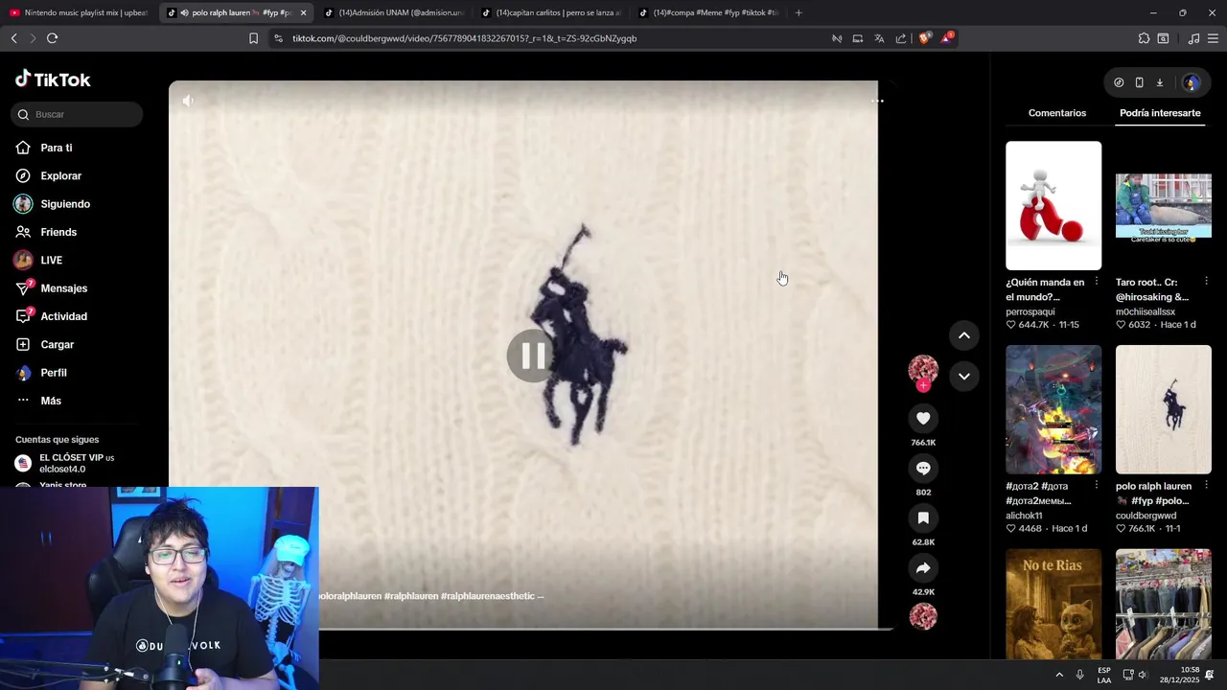
Task: Expand hidden system tray icons chevron
Action: click(1059, 675)
